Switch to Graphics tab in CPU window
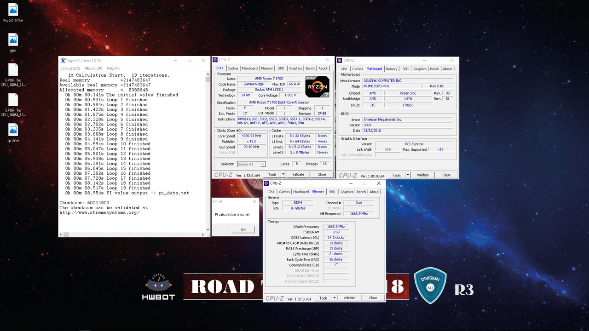Viewport: 589px width, 331px height. [x=295, y=68]
